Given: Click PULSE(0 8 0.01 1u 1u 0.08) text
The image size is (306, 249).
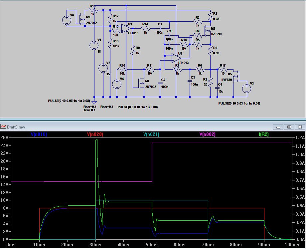Looking at the screenshot, I should pyautogui.click(x=138, y=107).
